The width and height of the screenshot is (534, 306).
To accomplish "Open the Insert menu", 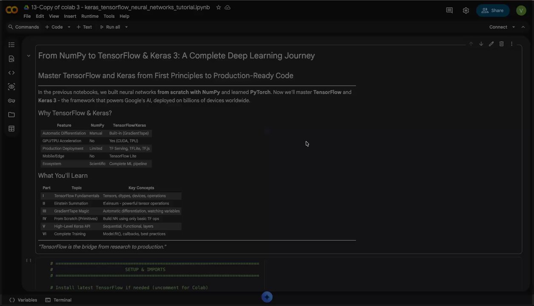I will (x=70, y=16).
